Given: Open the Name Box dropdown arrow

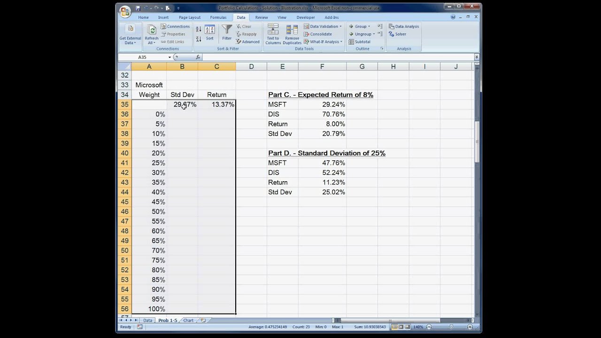Looking at the screenshot, I should pos(170,57).
